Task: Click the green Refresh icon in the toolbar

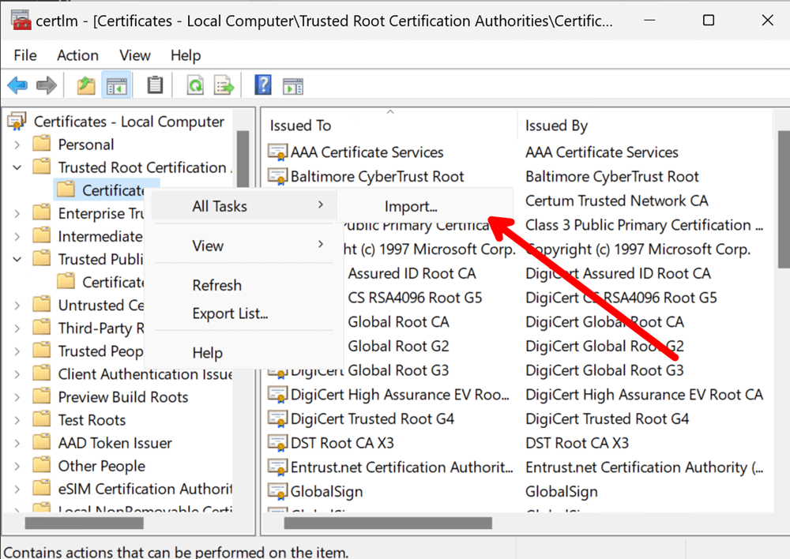Action: (195, 85)
